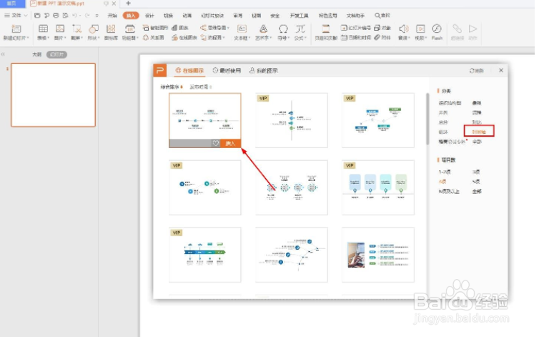This screenshot has height=337, width=539.
Task: Click the WordArt icon
Action: (x=263, y=29)
